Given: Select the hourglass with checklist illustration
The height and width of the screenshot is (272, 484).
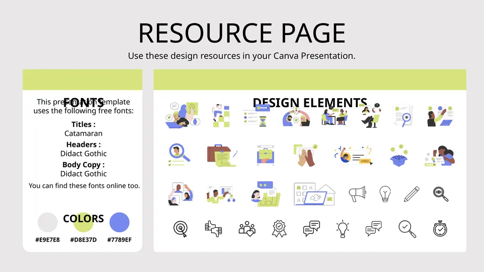Looking at the screenshot, I should coord(256,116).
